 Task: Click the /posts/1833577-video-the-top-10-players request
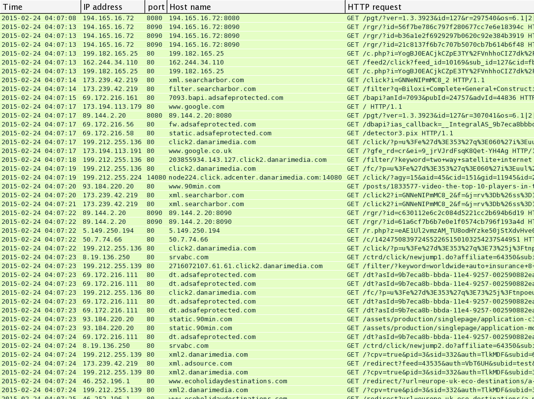tap(440, 186)
